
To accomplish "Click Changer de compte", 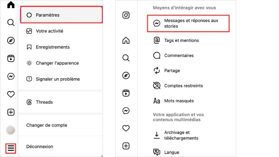I will point(46,125).
